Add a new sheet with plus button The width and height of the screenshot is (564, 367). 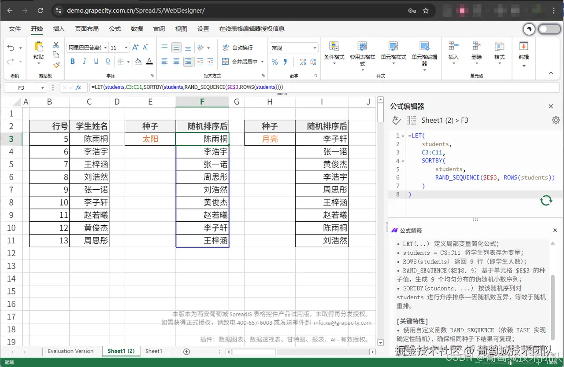[186, 352]
